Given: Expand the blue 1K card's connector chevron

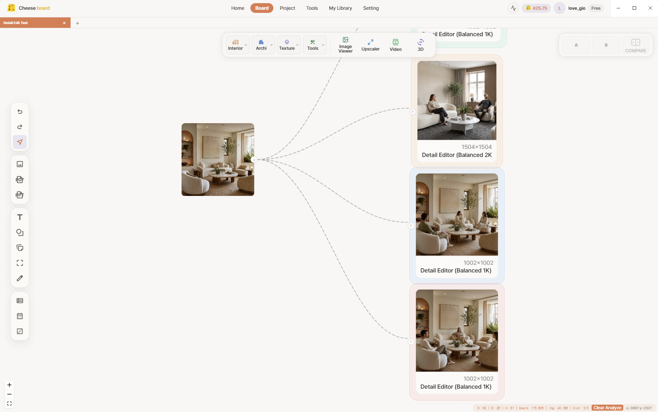Looking at the screenshot, I should (411, 225).
